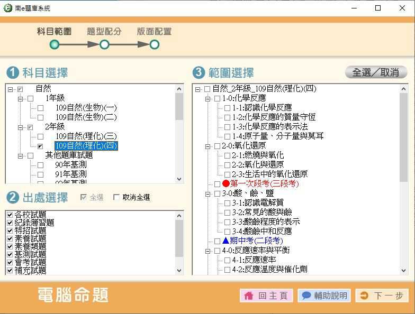Image resolution: width=415 pixels, height=314 pixels.
Task: Click the 範圍選擇 vertical scrollbar thumb
Action: pyautogui.click(x=403, y=137)
